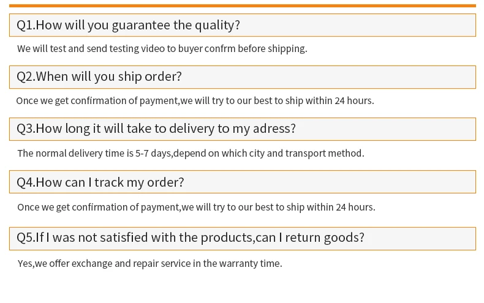The image size is (484, 303).
Task: Expand the Q2 ship order question
Action: (x=243, y=77)
